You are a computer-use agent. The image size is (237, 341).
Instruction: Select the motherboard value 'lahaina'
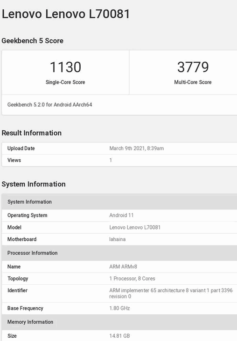pos(117,239)
